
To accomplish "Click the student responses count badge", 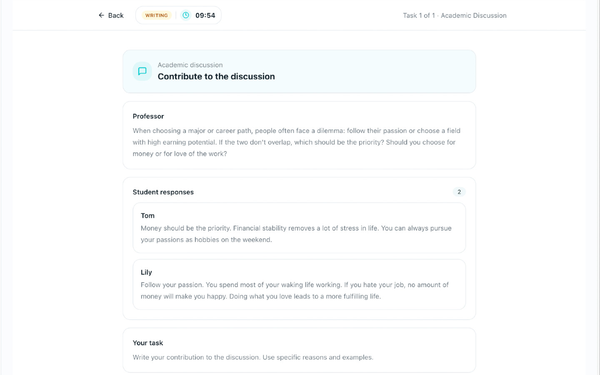I will pos(459,192).
